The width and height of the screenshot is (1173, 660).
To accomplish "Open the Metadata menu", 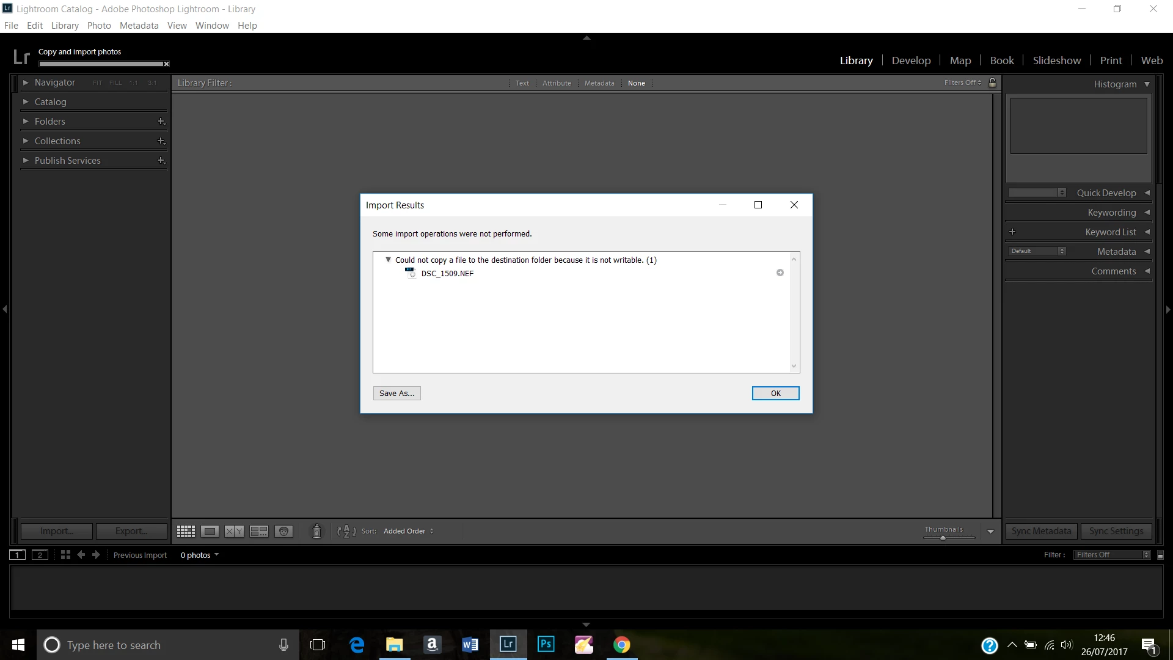I will (x=139, y=26).
